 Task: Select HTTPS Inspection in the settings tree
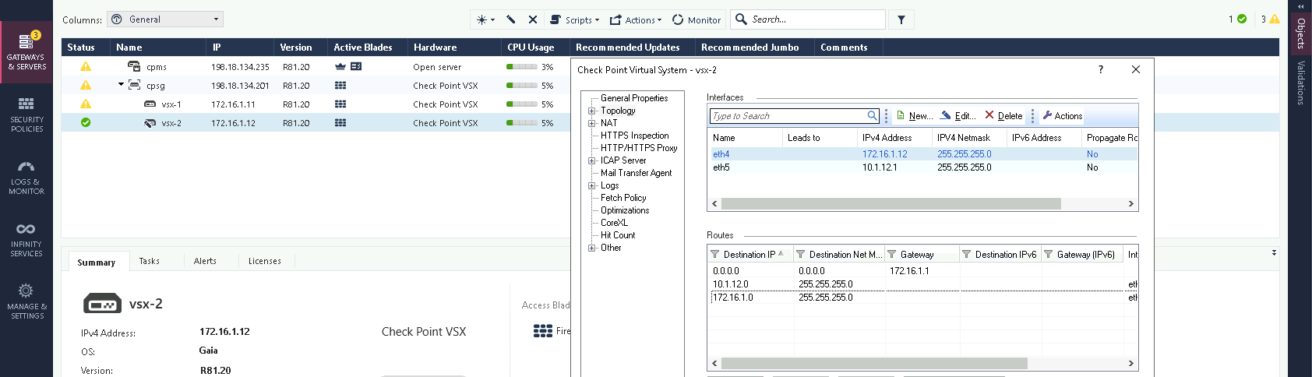click(634, 136)
